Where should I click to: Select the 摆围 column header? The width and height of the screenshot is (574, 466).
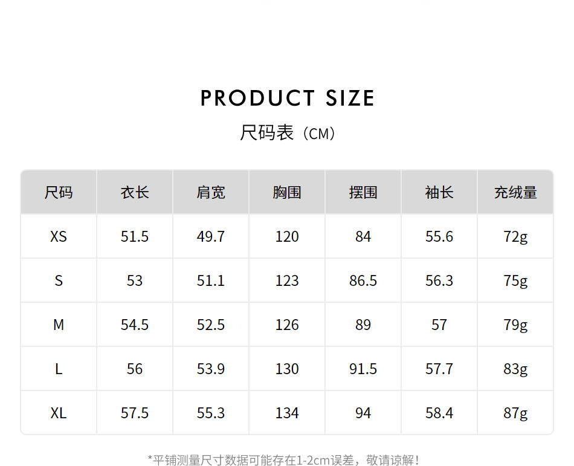(363, 193)
